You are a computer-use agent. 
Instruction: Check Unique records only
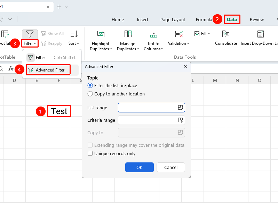click(112, 153)
